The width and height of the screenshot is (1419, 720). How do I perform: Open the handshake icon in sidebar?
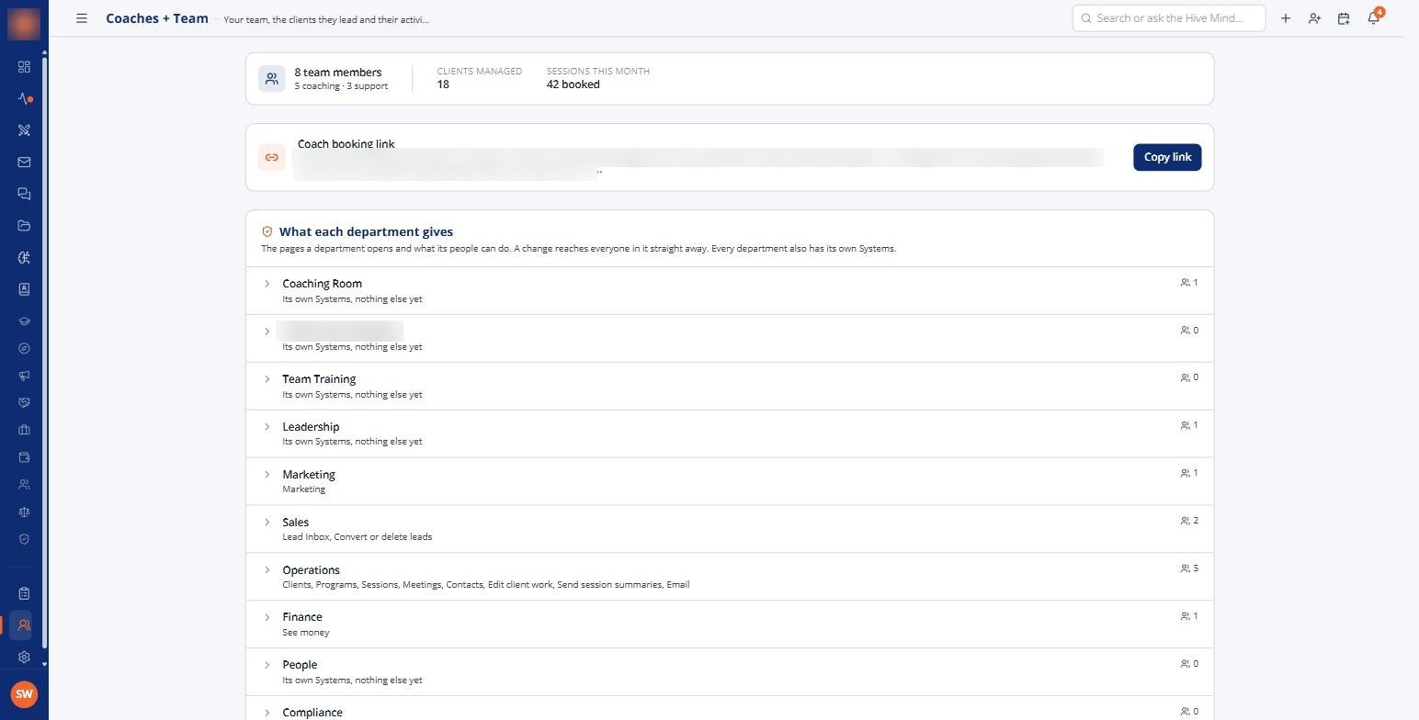24,402
